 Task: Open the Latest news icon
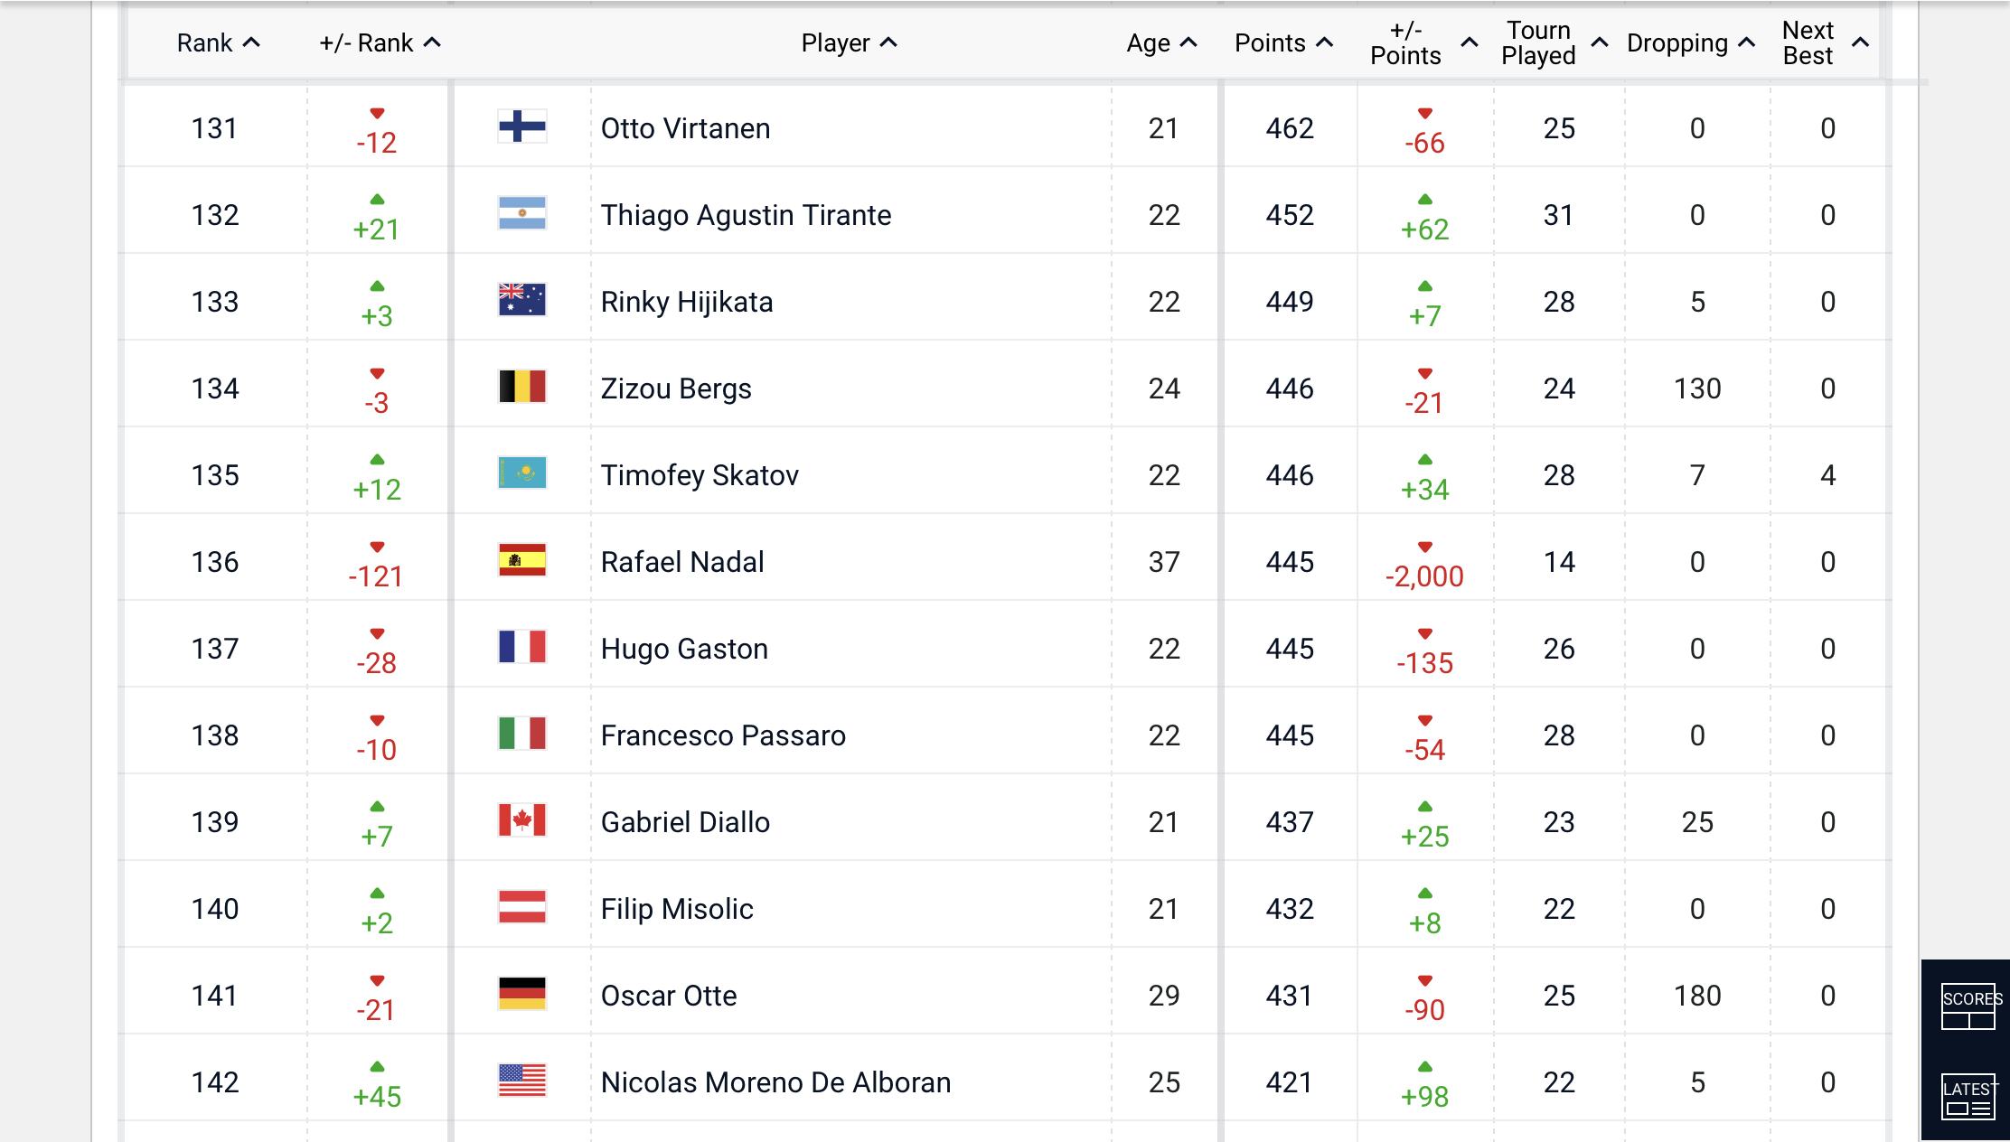coord(1968,1096)
